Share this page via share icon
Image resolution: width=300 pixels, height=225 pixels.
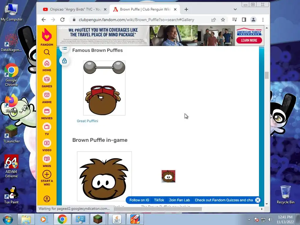214,20
